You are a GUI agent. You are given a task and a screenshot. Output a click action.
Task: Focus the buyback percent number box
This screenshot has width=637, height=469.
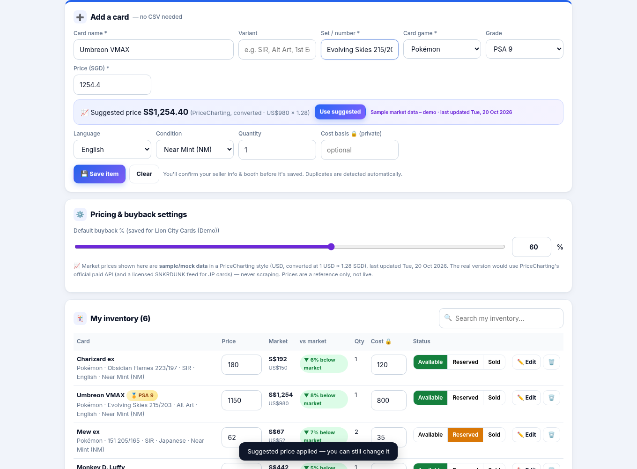point(532,247)
